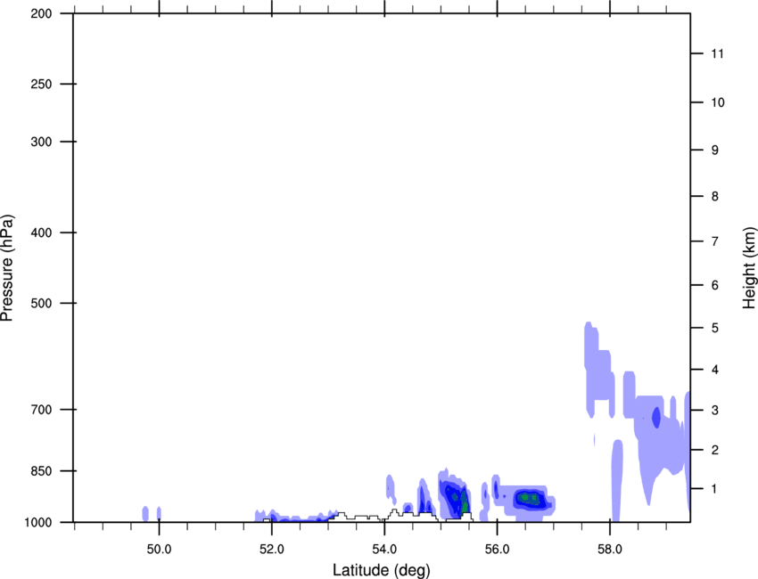The image size is (758, 579).
Task: Click the "Height (km)" axis title
Action: click(x=749, y=267)
